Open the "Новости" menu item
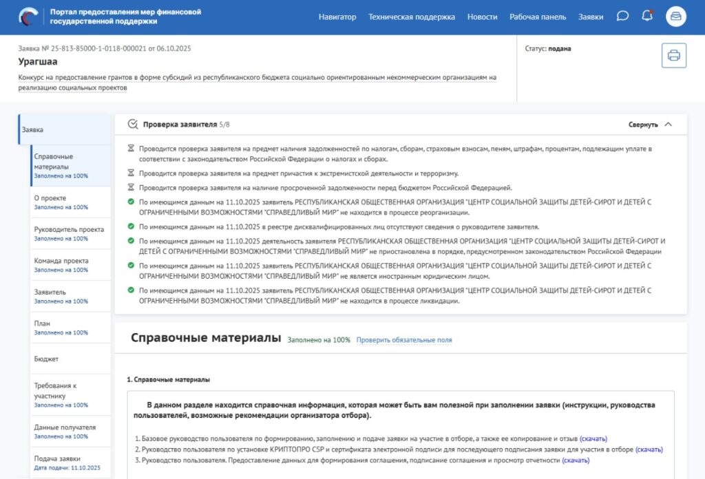This screenshot has height=479, width=705. tap(482, 17)
